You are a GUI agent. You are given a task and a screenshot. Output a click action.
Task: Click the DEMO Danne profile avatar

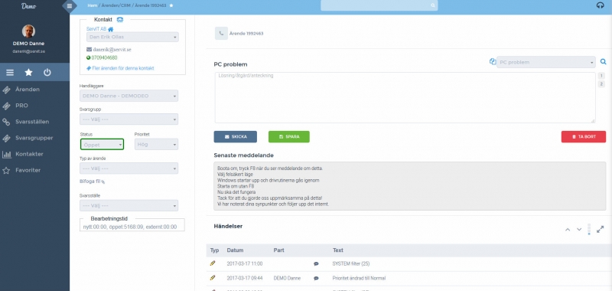point(28,31)
